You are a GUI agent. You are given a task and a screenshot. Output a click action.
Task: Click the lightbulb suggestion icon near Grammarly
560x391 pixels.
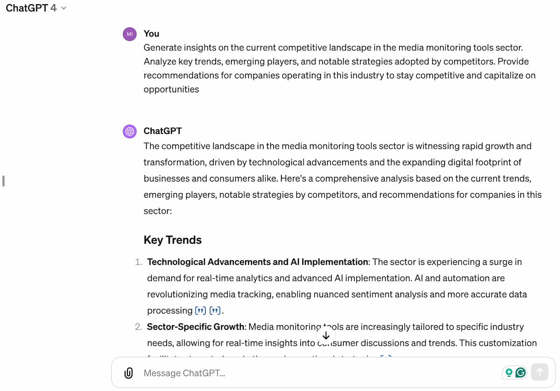510,372
